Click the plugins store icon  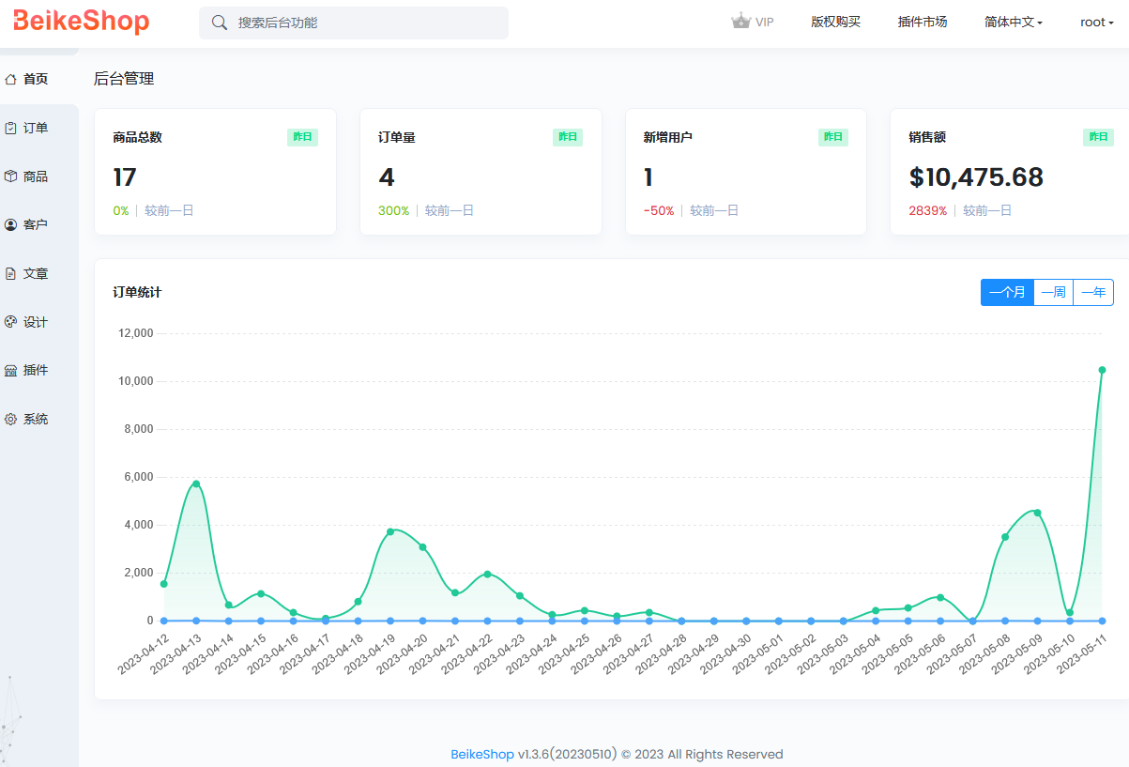point(11,371)
